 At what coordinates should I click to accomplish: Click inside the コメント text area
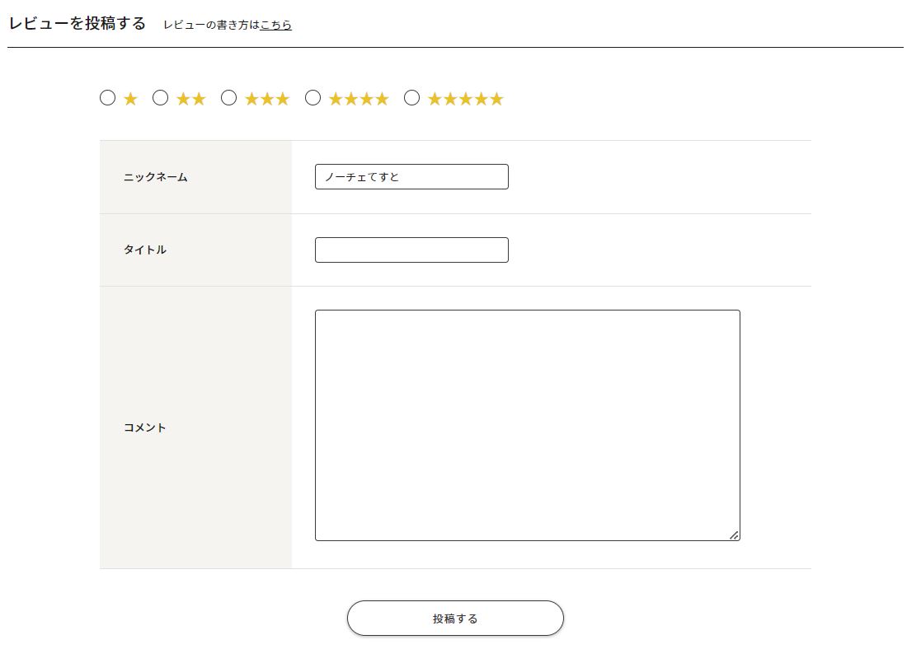click(x=527, y=425)
